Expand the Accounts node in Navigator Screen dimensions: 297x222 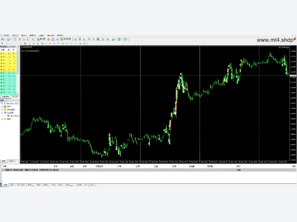pyautogui.click(x=2, y=106)
